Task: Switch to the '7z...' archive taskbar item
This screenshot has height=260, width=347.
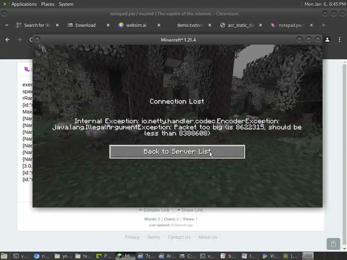Action: pyautogui.click(x=145, y=256)
